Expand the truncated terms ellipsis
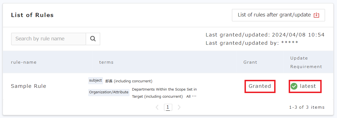The width and height of the screenshot is (337, 118). (x=194, y=96)
